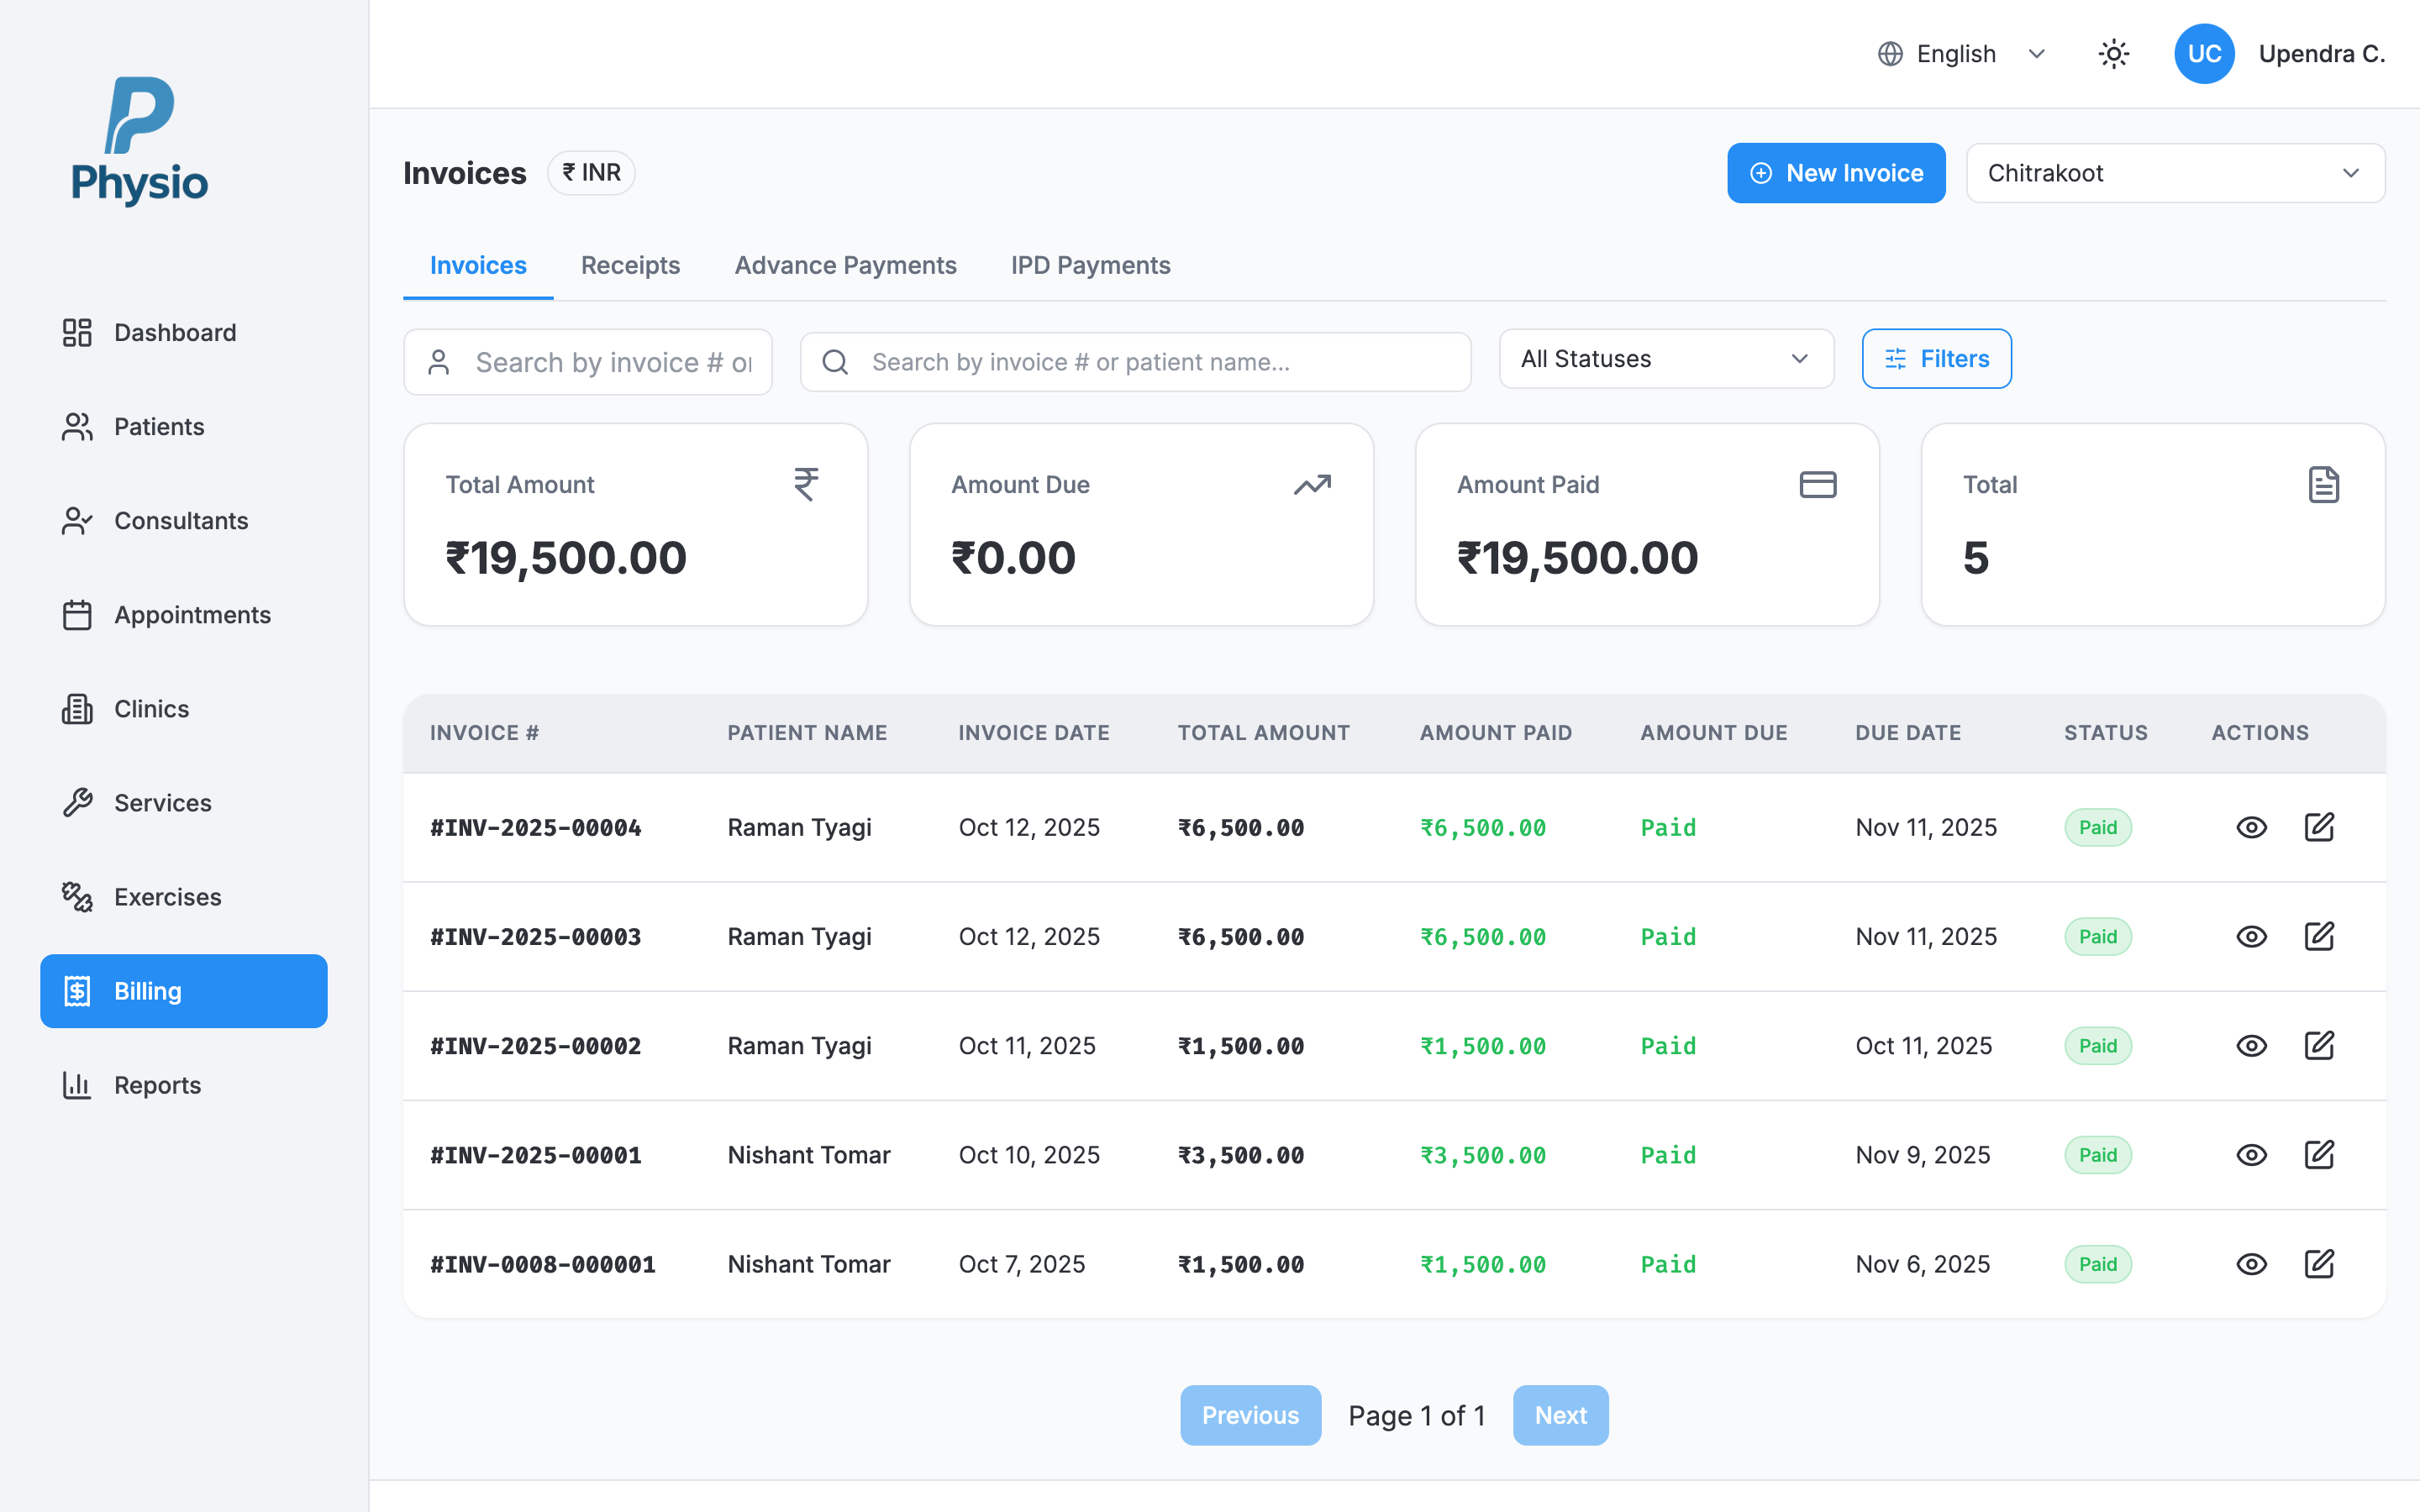This screenshot has height=1512, width=2420.
Task: Open the Reports chart icon
Action: click(x=77, y=1085)
